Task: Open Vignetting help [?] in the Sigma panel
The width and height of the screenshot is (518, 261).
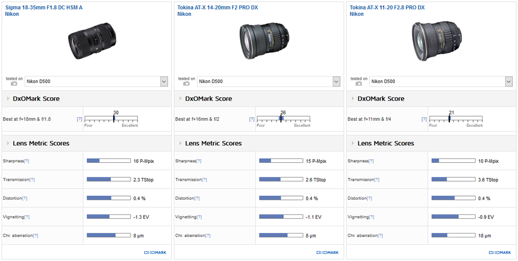Action: [27, 217]
